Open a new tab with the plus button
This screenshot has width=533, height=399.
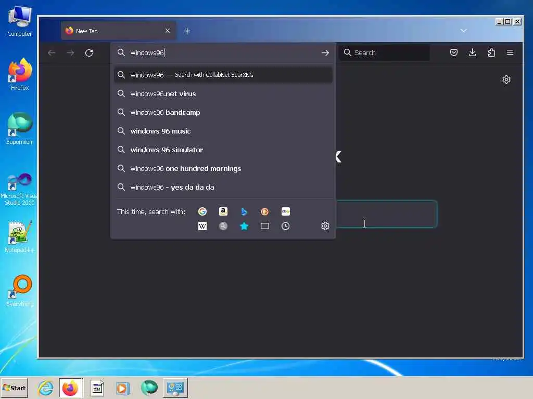(x=187, y=31)
